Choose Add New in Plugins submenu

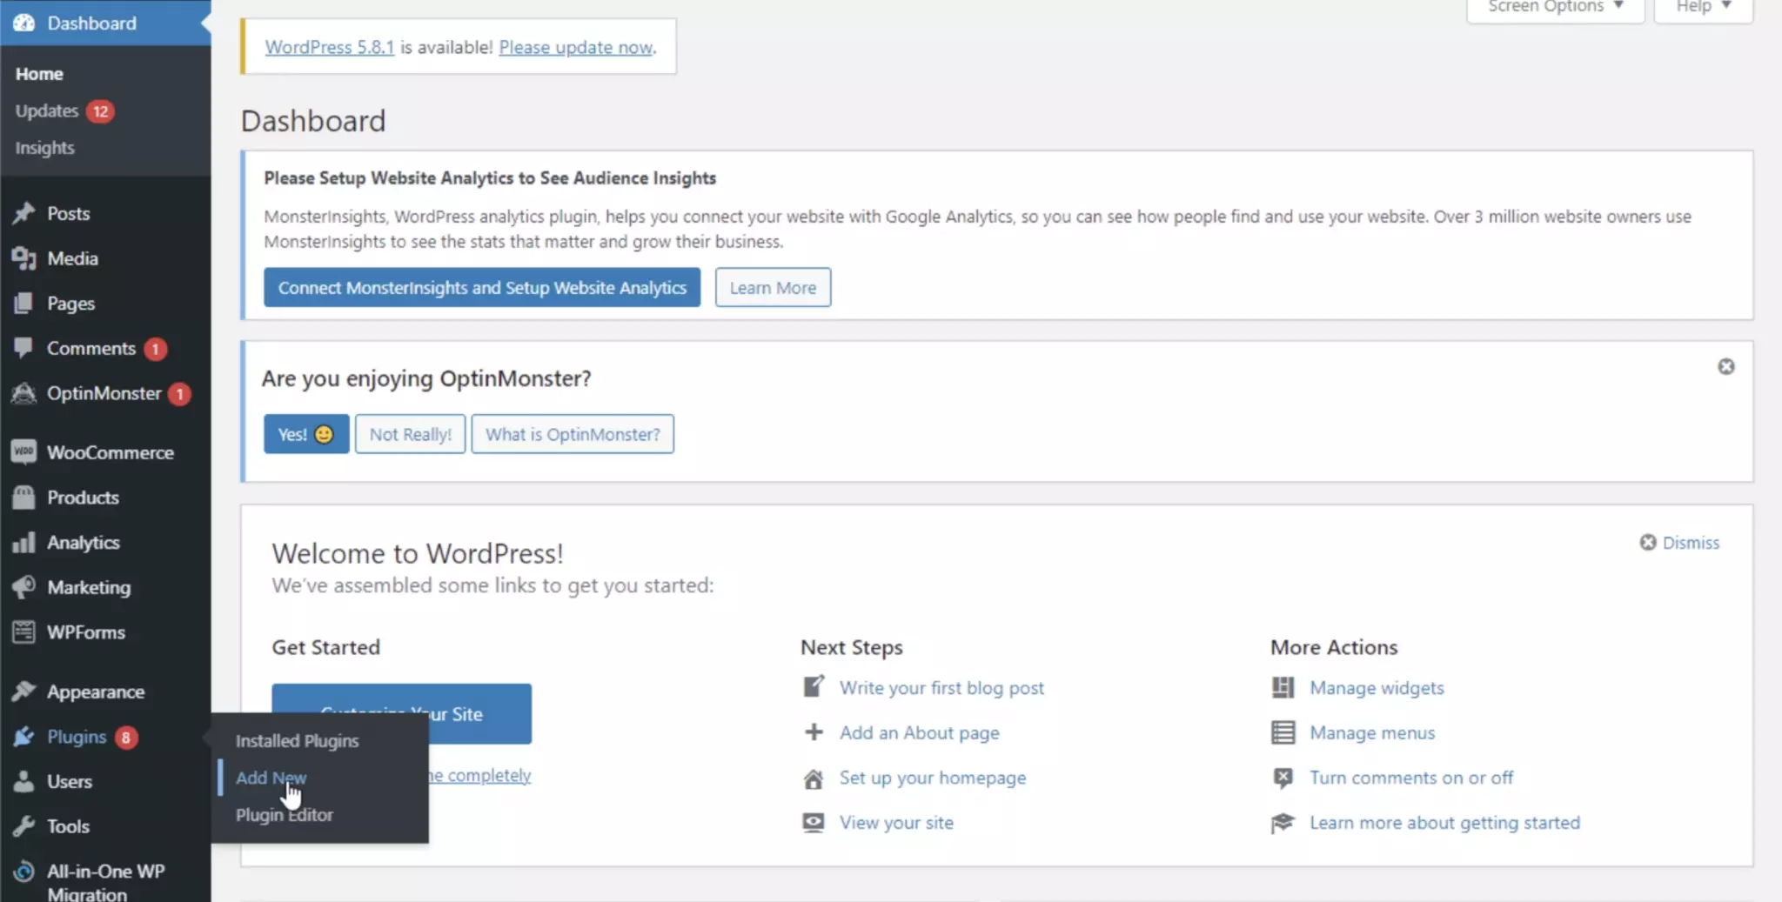pos(271,778)
